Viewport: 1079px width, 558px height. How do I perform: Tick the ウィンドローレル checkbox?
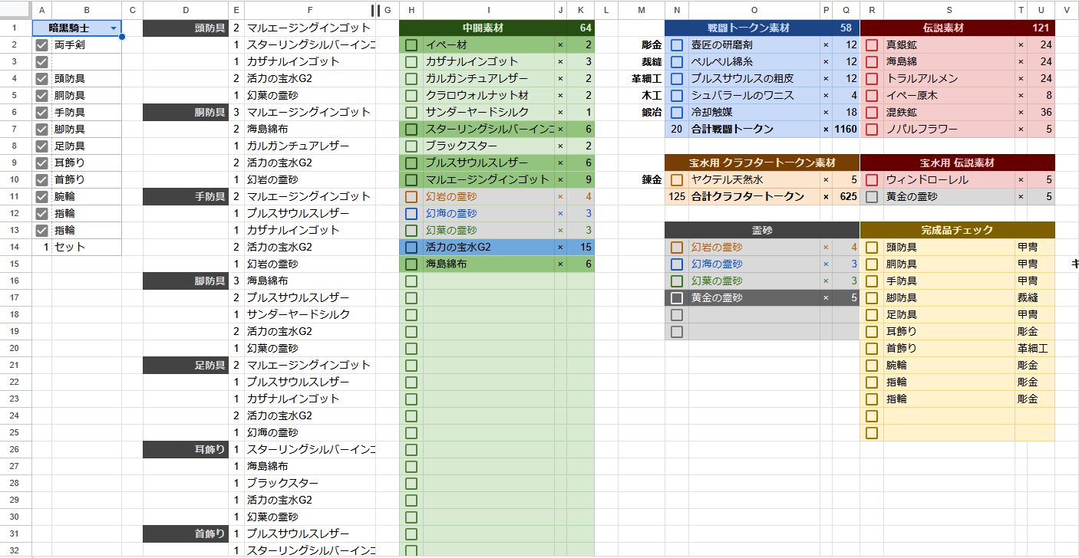872,180
